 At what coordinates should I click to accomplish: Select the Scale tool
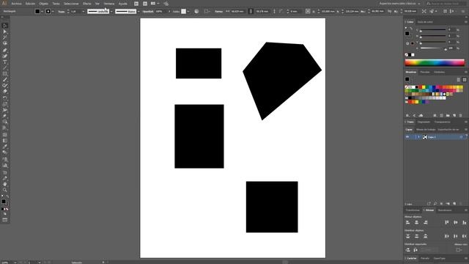(5, 104)
